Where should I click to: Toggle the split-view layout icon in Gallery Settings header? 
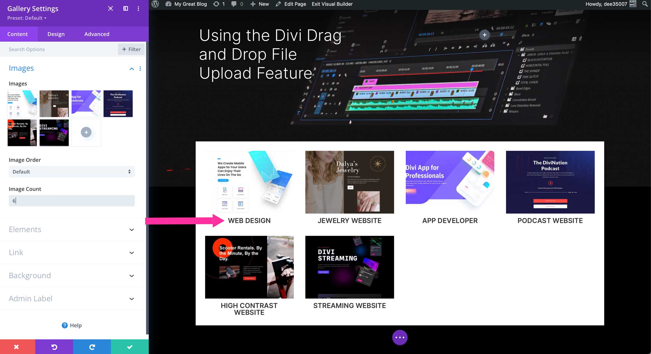125,8
